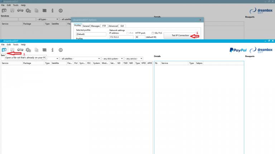
Task: Enable the SSL/TLS checkbox
Action: point(153,33)
